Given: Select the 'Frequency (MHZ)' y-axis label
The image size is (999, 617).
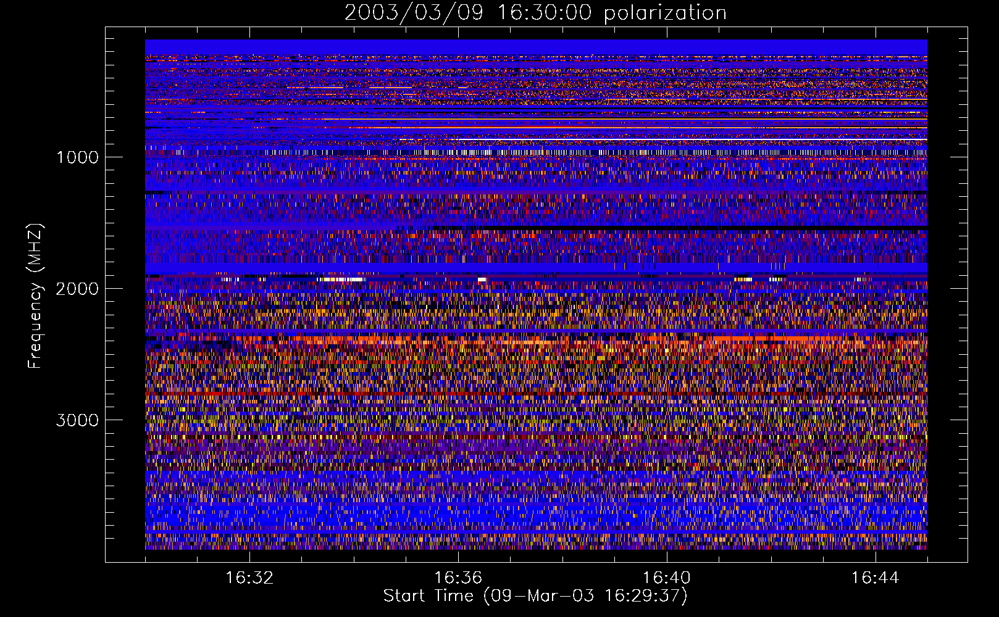Looking at the screenshot, I should click(35, 296).
